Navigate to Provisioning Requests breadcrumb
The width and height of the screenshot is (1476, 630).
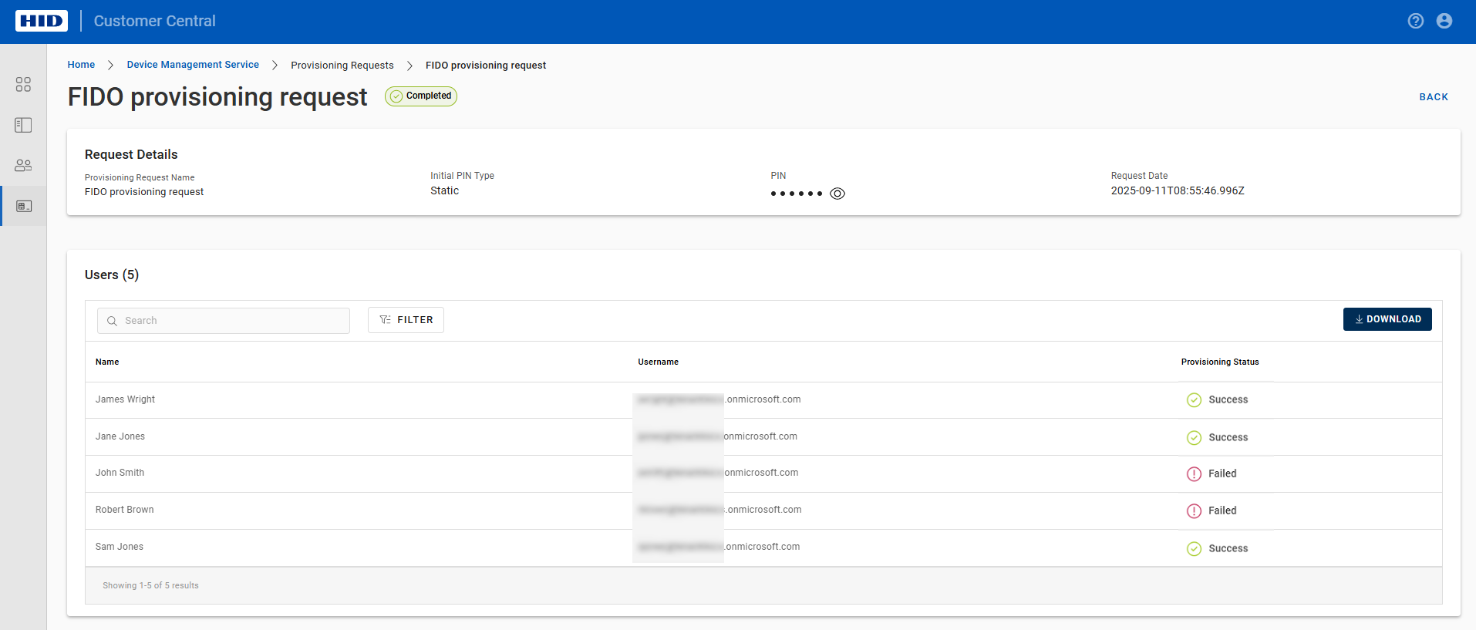[342, 66]
